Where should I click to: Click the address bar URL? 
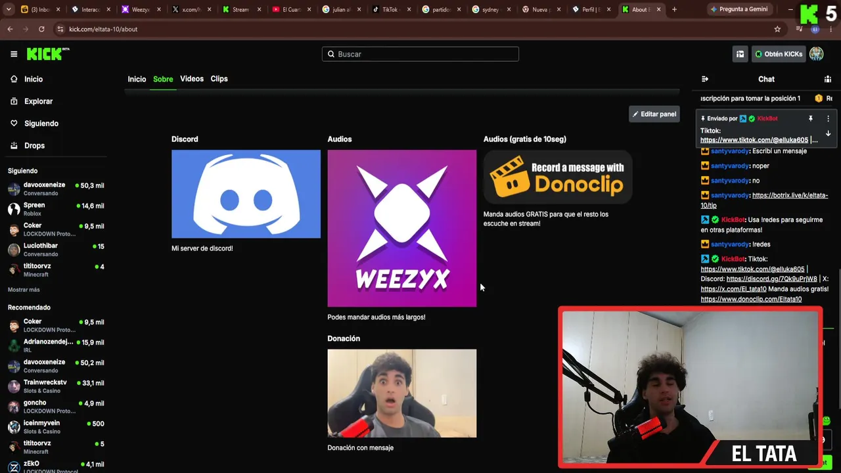tap(103, 29)
